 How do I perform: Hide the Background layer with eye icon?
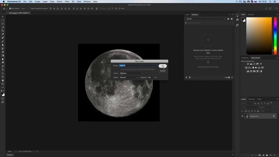tap(242, 116)
